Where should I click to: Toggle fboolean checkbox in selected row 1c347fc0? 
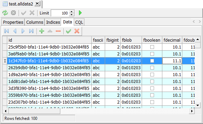pos(152,61)
